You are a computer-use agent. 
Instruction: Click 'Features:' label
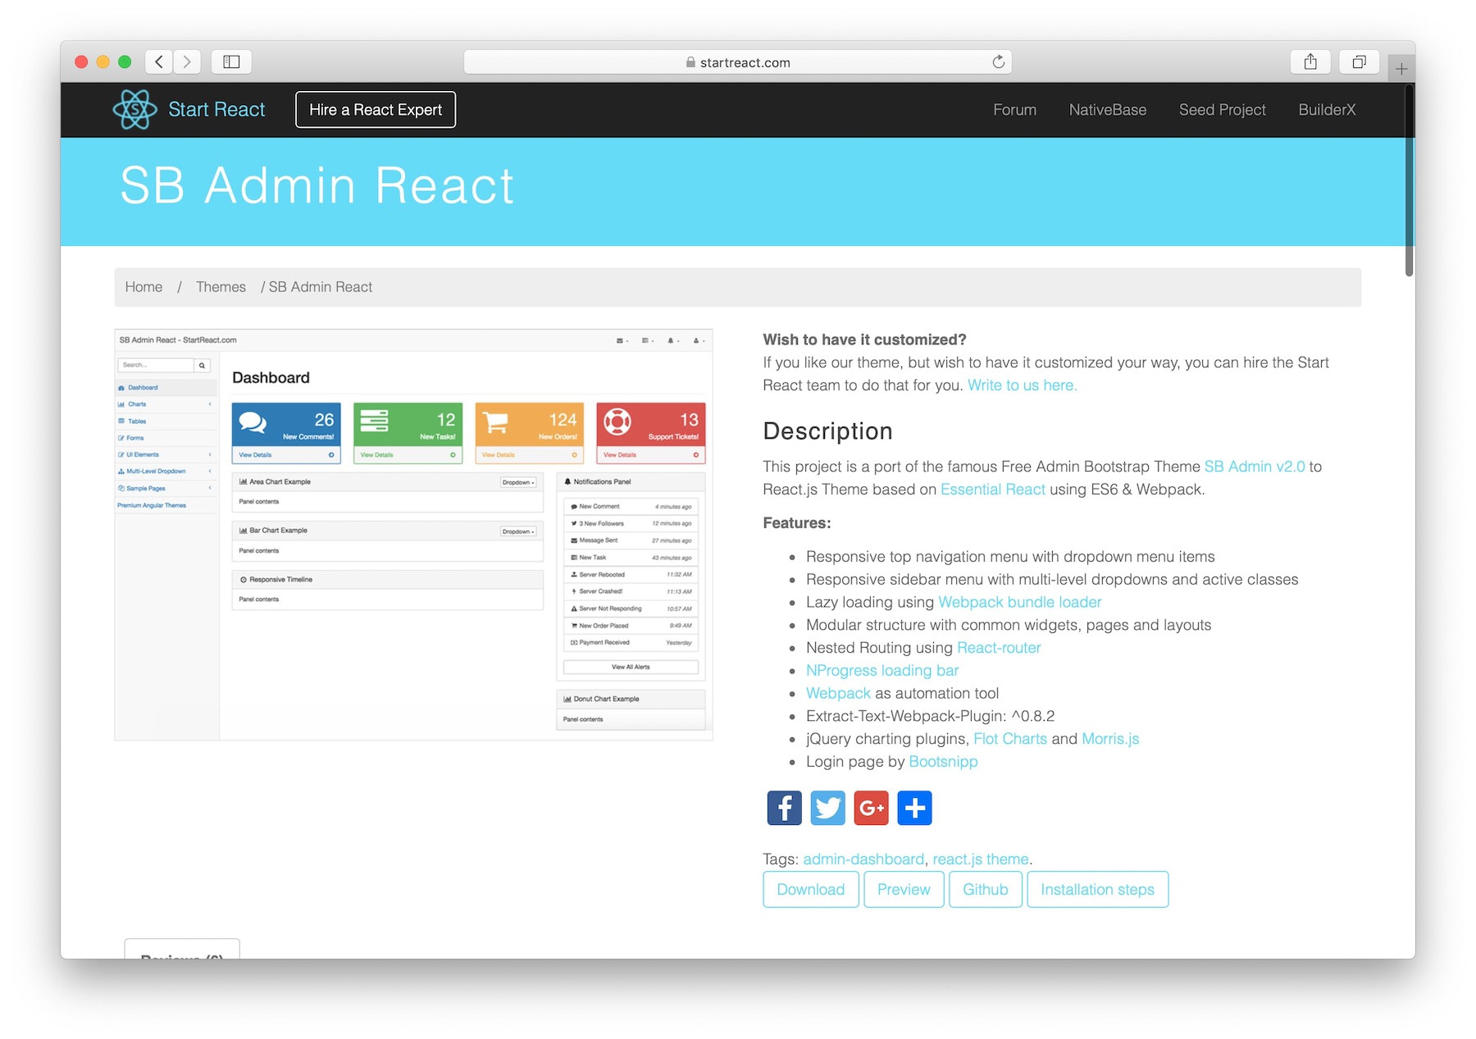pos(796,523)
